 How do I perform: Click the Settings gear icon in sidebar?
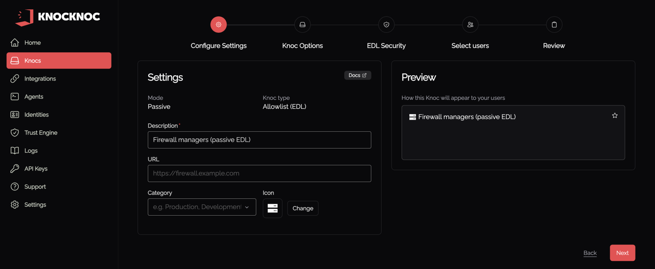pos(15,205)
